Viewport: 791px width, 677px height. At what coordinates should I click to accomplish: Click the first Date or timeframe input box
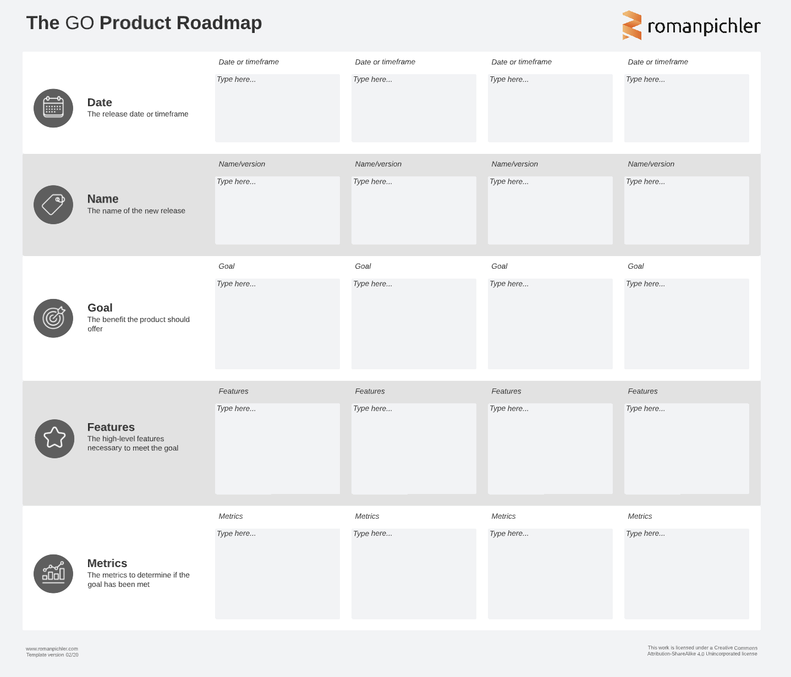[277, 108]
